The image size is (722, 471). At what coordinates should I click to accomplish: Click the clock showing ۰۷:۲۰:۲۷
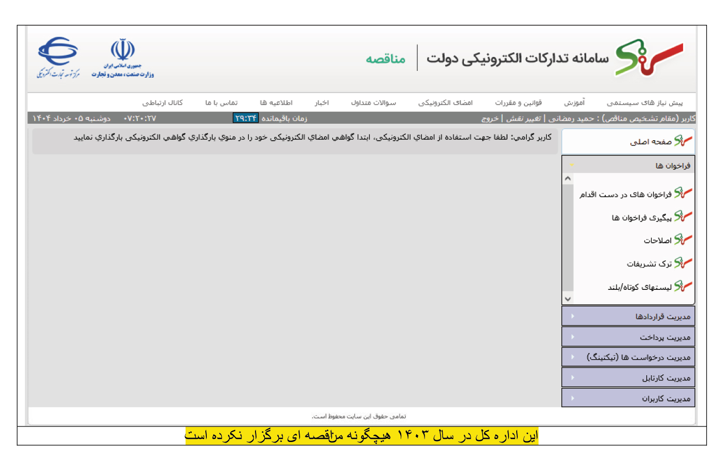click(140, 119)
